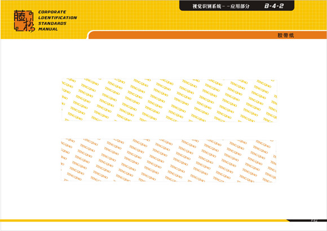Click the 藤 character of the logo

pos(20,16)
